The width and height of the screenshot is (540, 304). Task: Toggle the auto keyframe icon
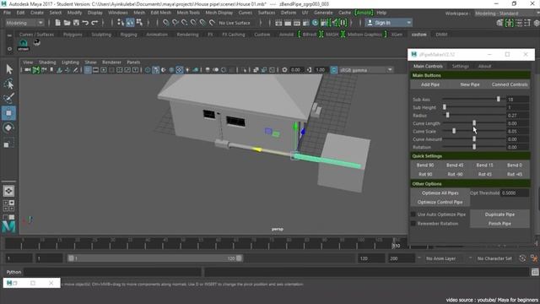coord(522,258)
